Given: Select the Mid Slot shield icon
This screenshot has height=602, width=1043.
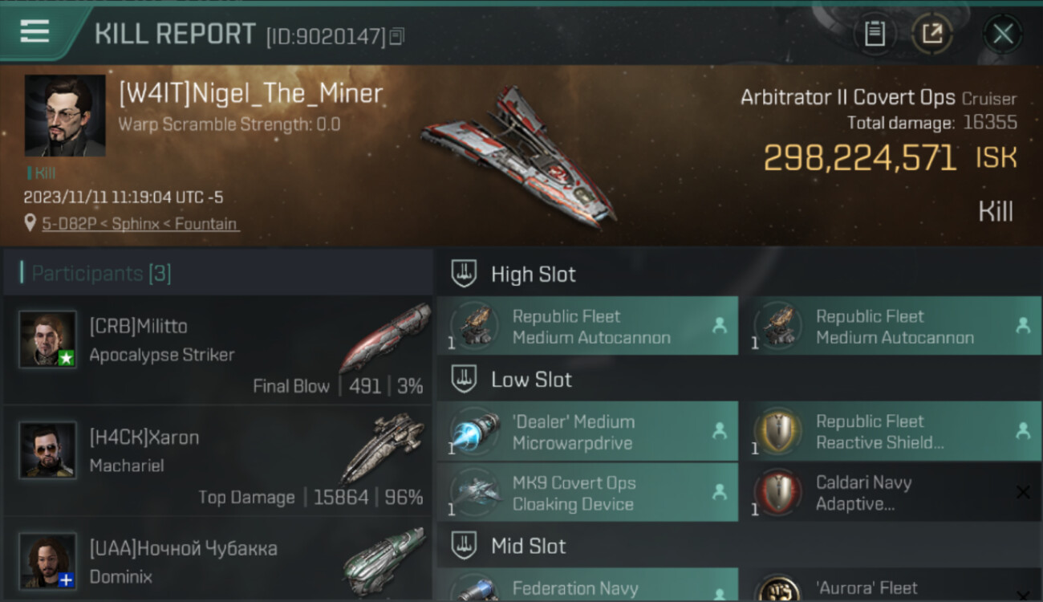Looking at the screenshot, I should coord(464,546).
